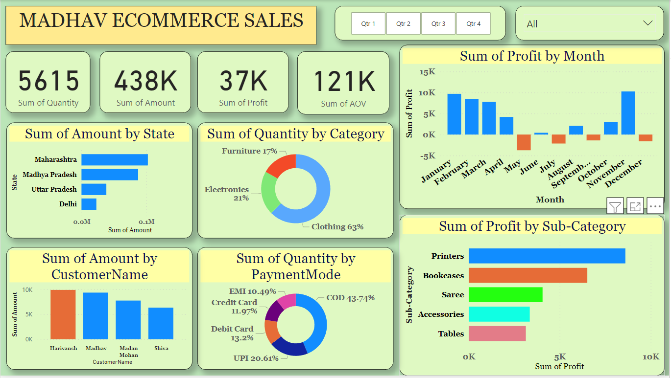This screenshot has height=378, width=671.
Task: Open the More options ellipsis menu
Action: [x=655, y=206]
